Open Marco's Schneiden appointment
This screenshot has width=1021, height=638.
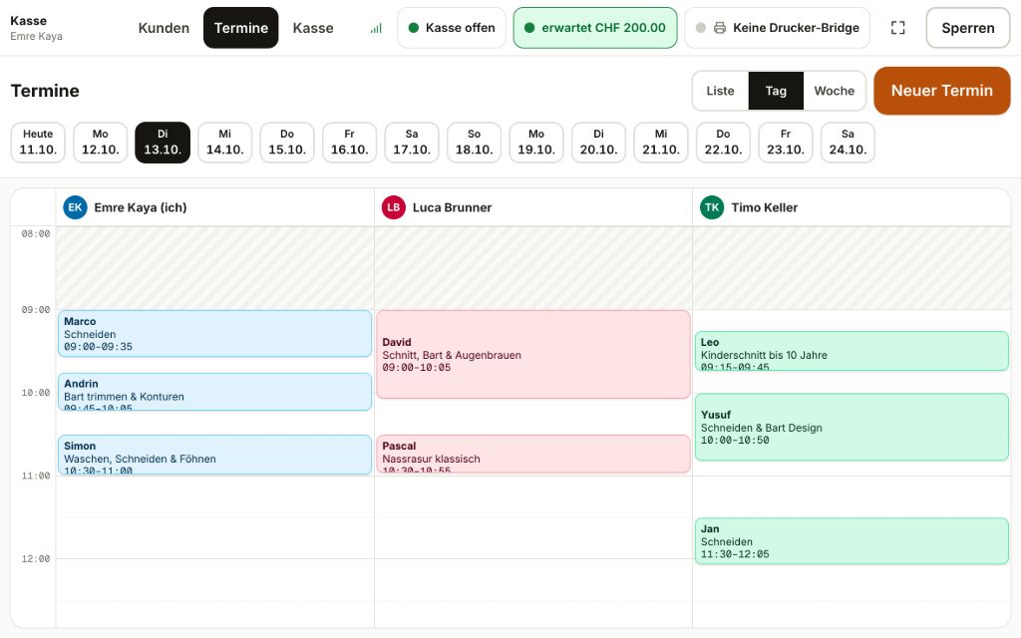(215, 333)
